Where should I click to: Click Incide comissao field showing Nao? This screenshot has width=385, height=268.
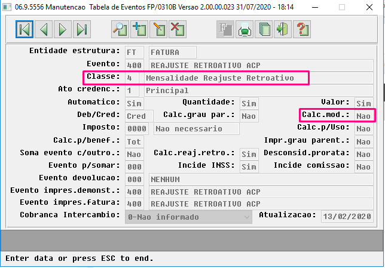364,167
